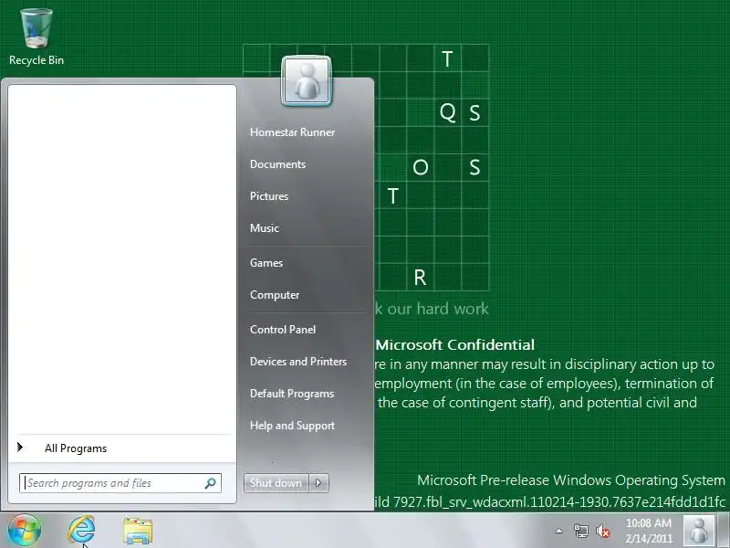Open Windows Explorer from the taskbar
The height and width of the screenshot is (548, 730).
pos(138,531)
